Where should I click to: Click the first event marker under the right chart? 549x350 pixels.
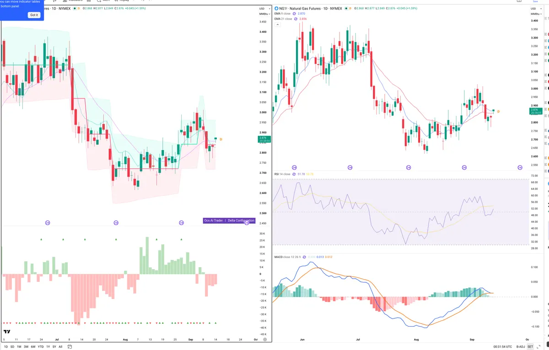click(x=294, y=168)
